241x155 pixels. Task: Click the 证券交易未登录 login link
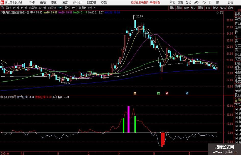coord(140,3)
